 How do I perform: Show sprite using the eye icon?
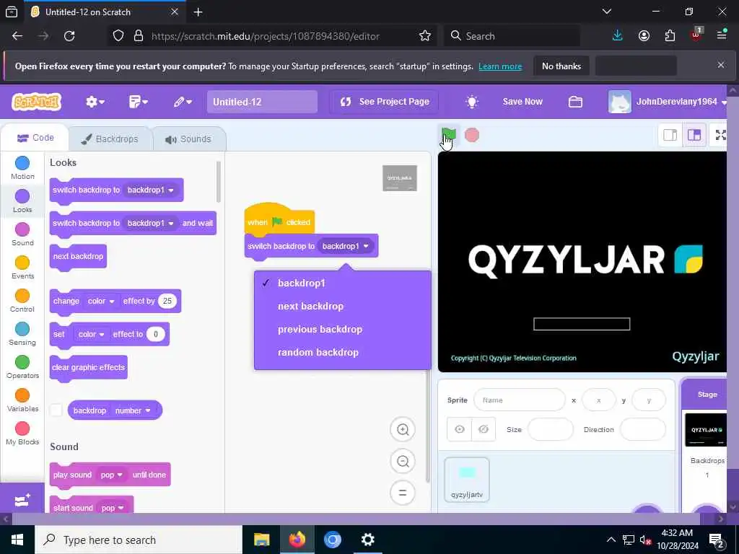point(460,429)
